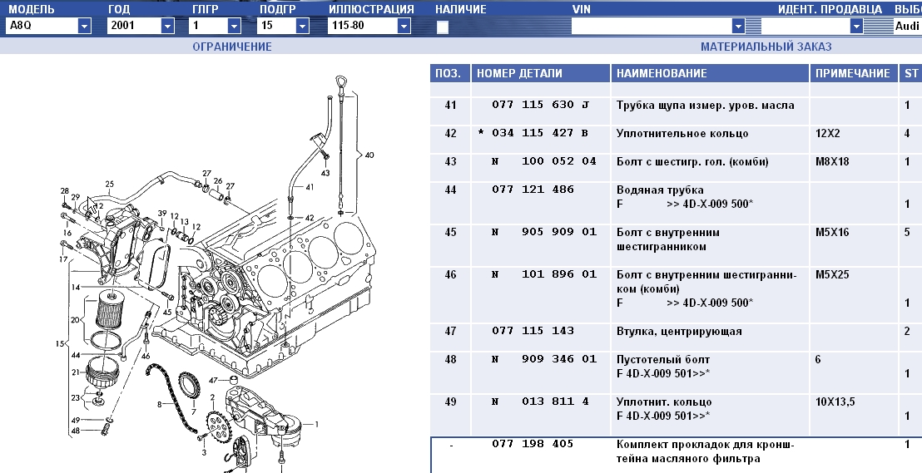Select the gasket kit row 077 198 405

pos(533,444)
